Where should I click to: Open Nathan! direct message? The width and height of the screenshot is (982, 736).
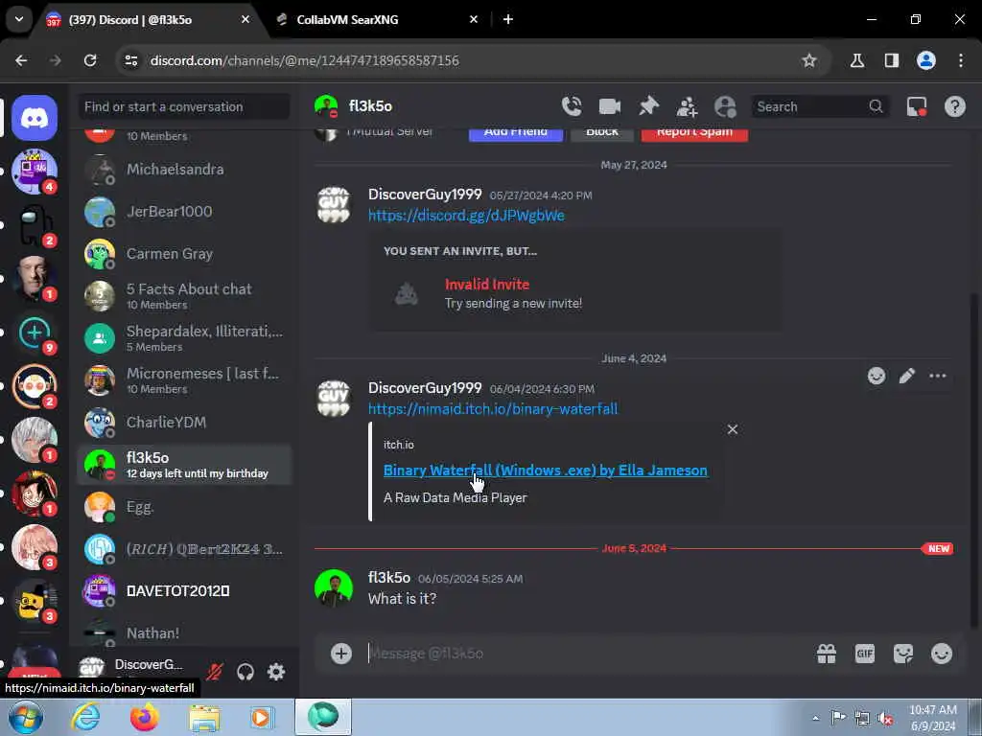pyautogui.click(x=185, y=632)
